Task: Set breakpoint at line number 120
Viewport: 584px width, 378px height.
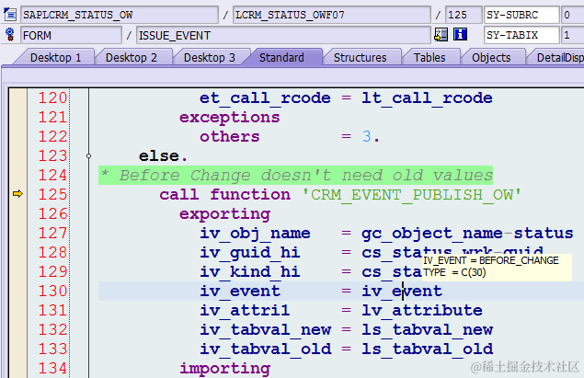Action: pos(52,97)
